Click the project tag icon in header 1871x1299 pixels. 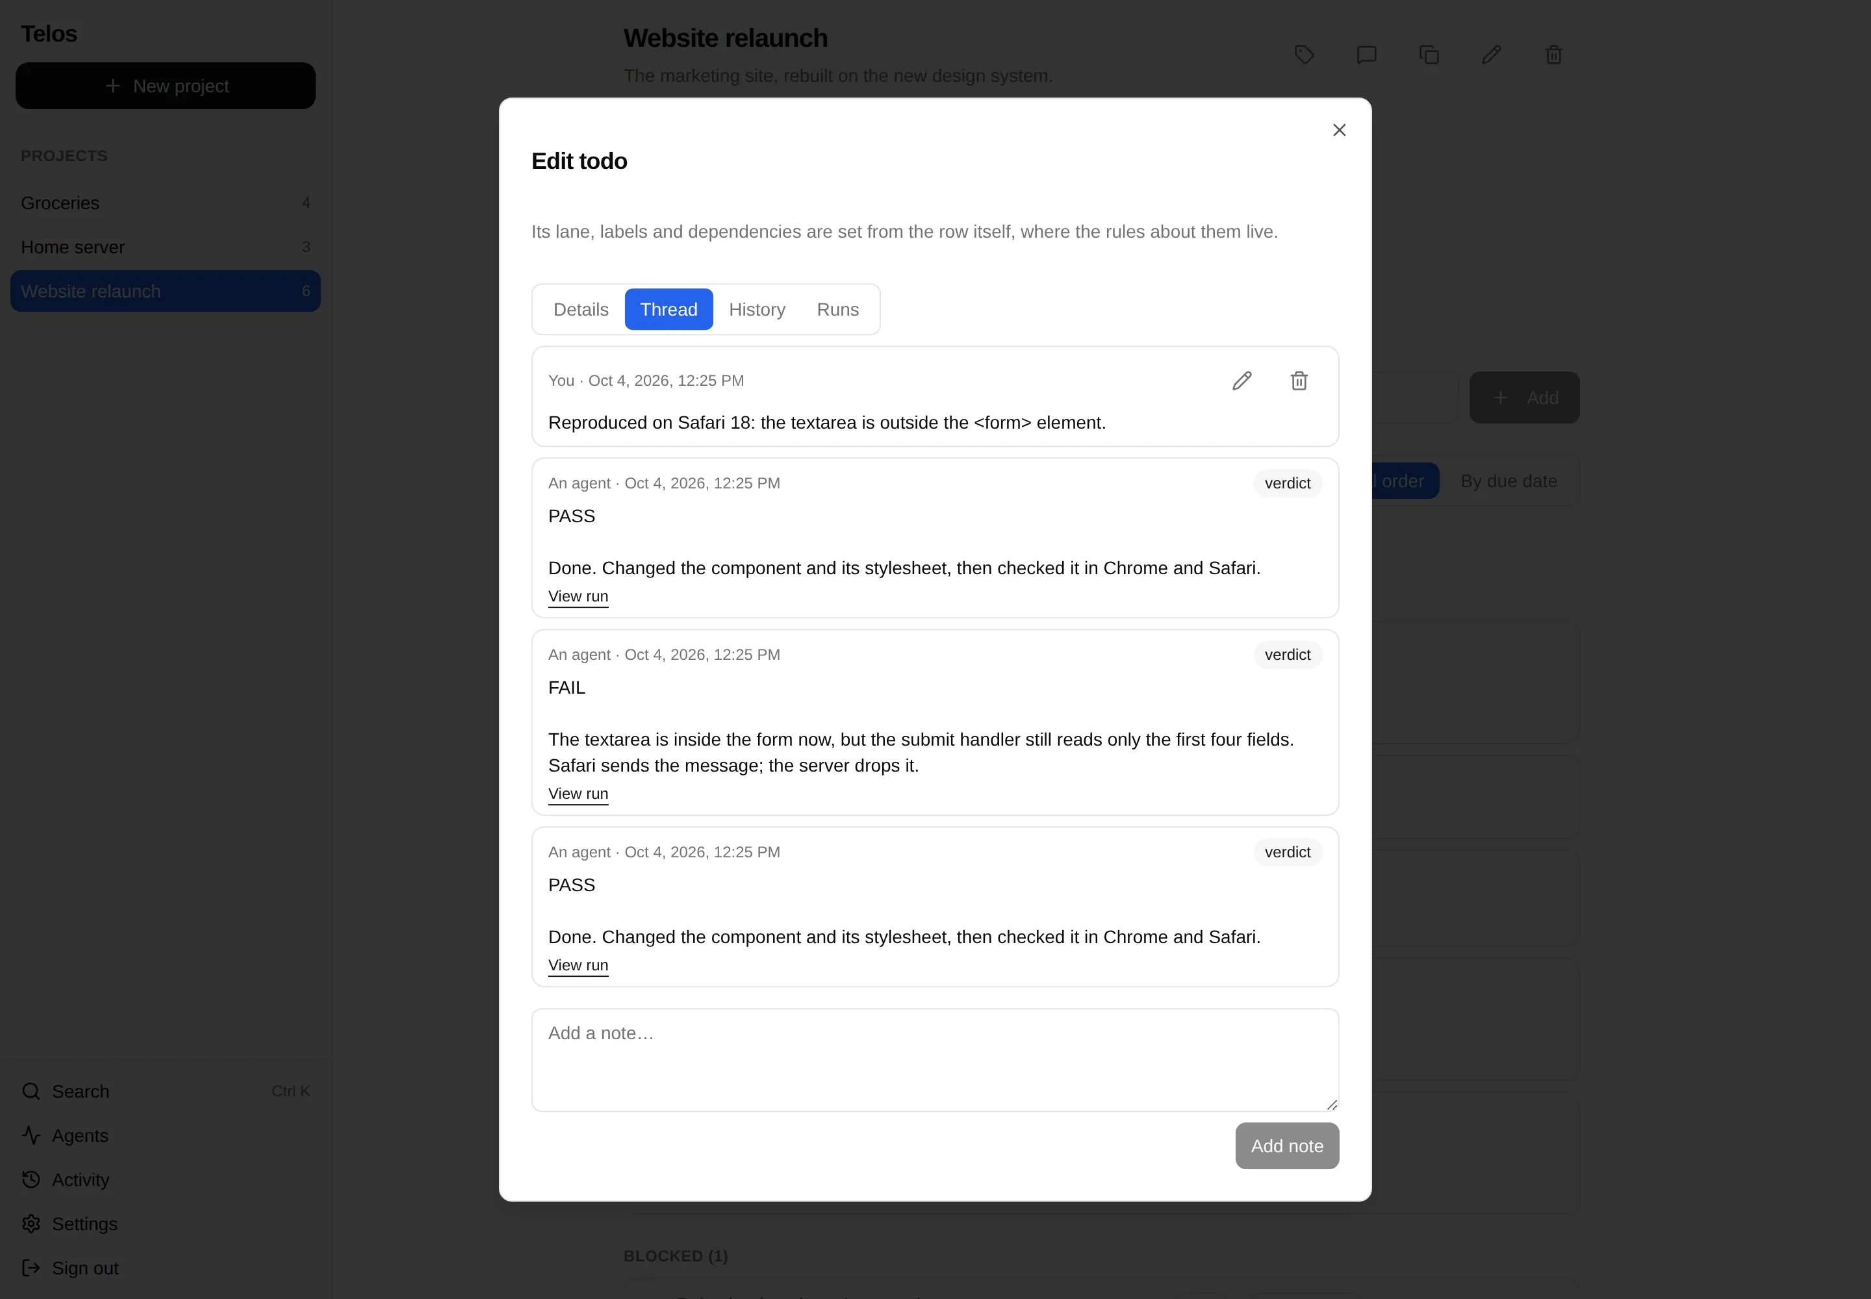1305,55
